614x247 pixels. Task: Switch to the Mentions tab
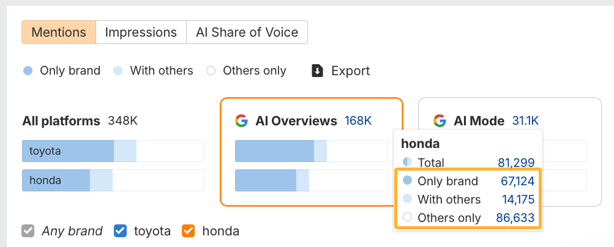click(x=59, y=32)
